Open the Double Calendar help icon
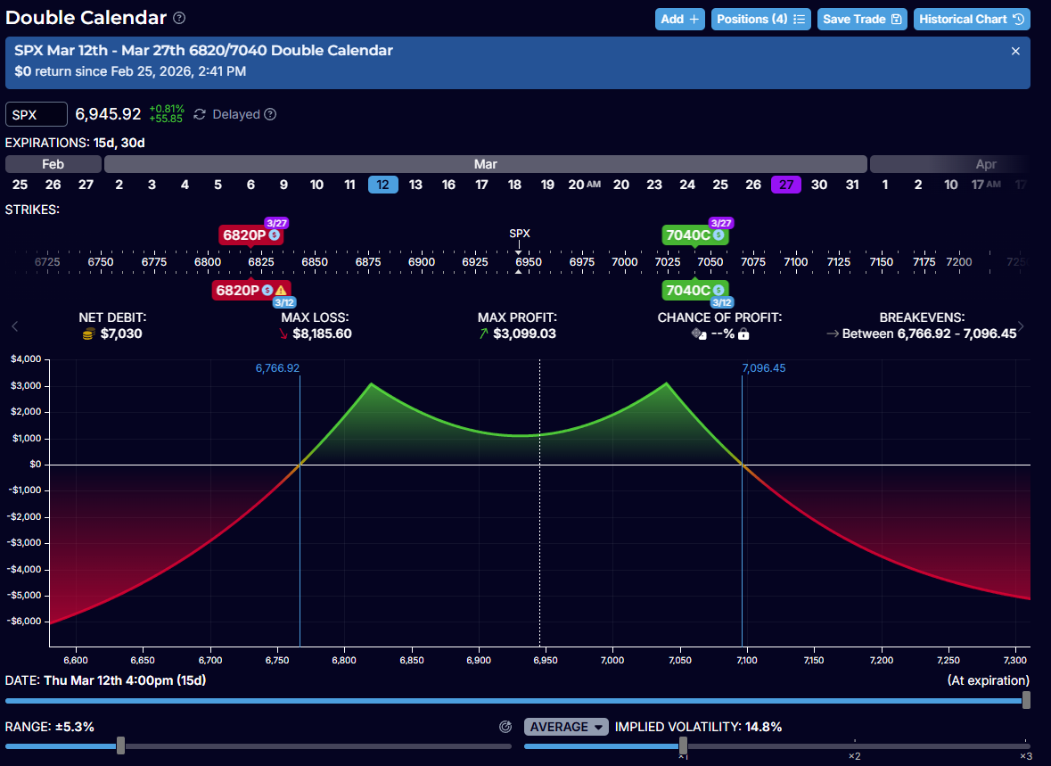1051x766 pixels. pyautogui.click(x=179, y=18)
